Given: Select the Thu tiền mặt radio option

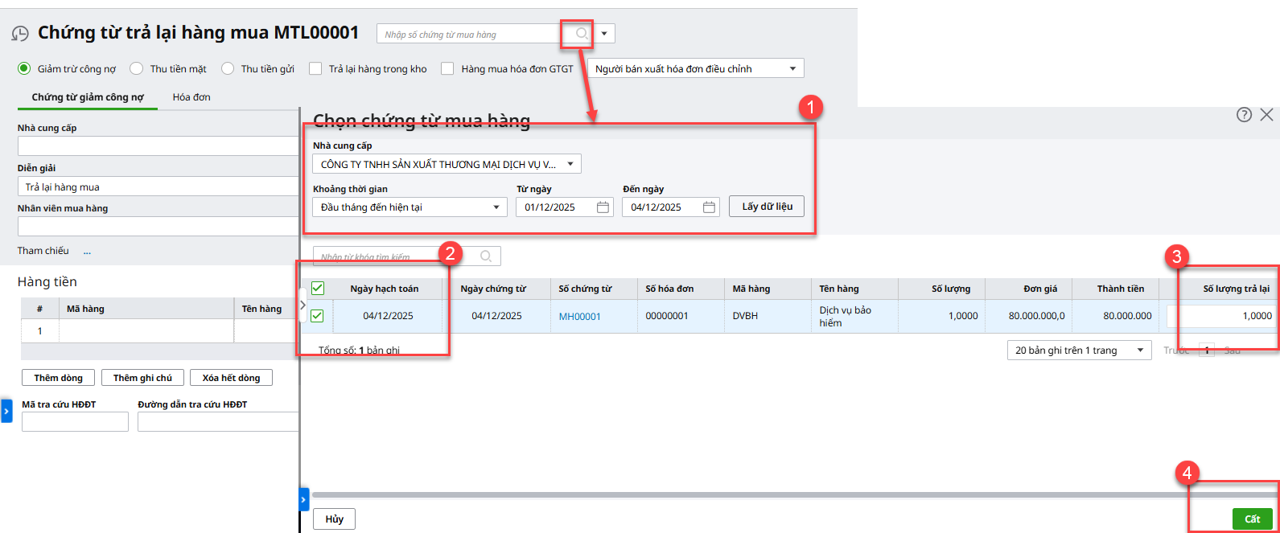Looking at the screenshot, I should coord(137,69).
